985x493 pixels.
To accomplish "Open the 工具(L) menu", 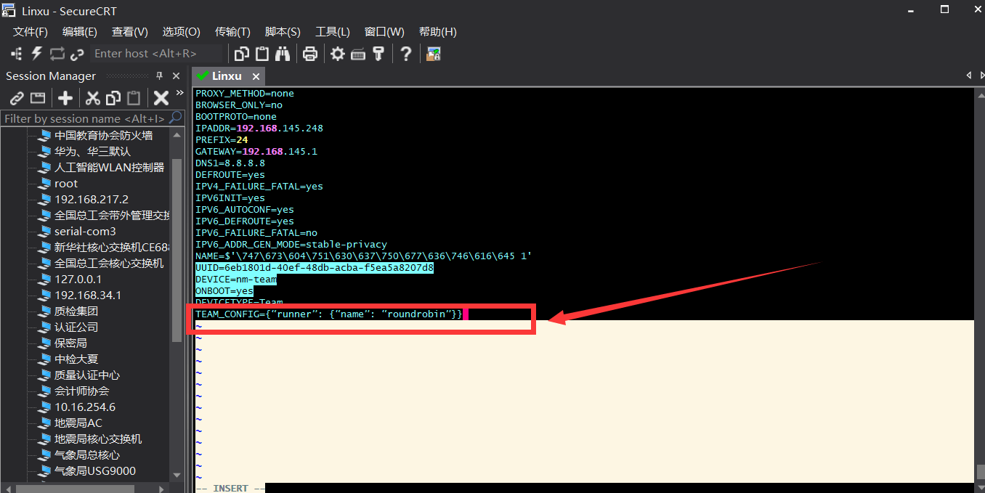I will [x=333, y=32].
